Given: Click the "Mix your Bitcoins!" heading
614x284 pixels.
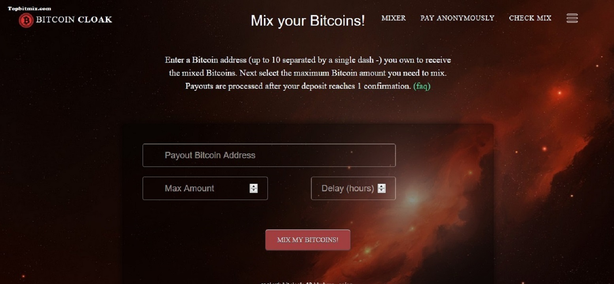Looking at the screenshot, I should 308,21.
